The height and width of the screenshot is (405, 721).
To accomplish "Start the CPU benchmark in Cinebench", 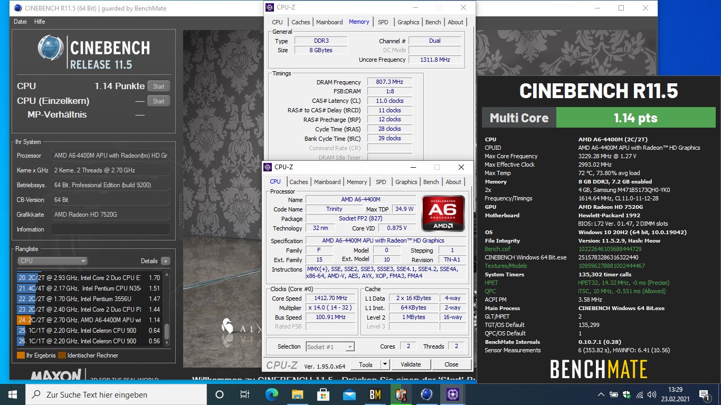I will point(159,86).
